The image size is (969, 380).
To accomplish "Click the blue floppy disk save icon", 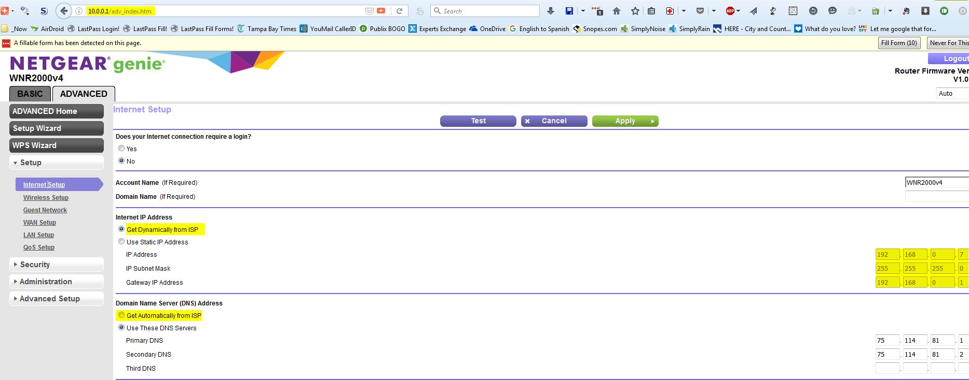I will (x=569, y=11).
